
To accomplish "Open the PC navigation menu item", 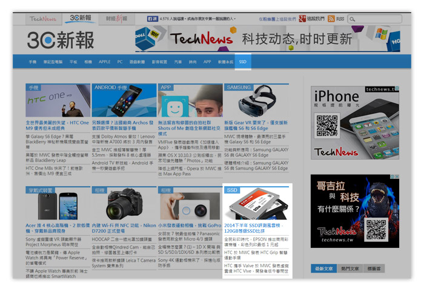I will point(120,62).
